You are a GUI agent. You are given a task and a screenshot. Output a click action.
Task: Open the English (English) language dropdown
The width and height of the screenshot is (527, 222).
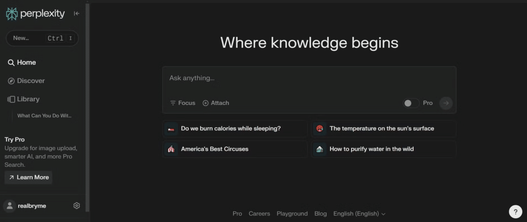359,214
